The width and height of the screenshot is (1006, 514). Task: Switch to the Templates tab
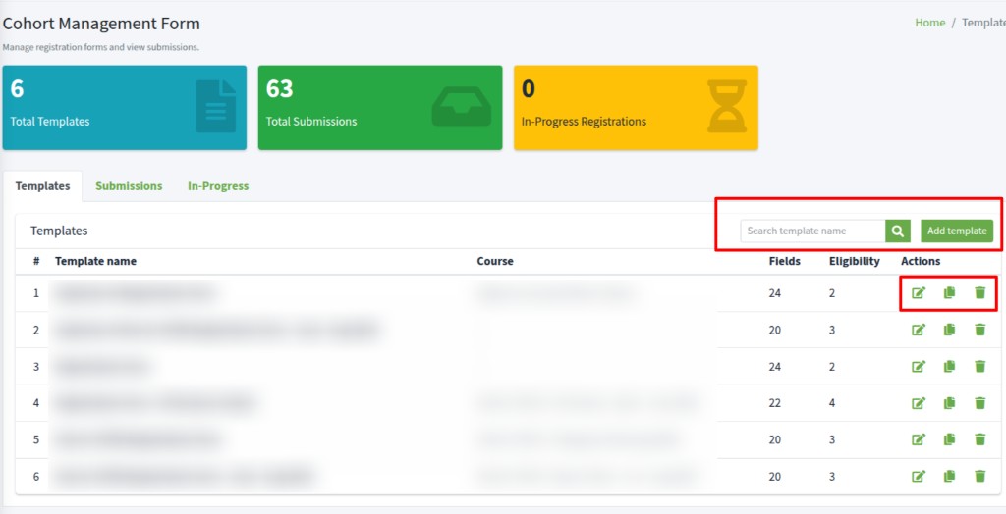point(42,186)
